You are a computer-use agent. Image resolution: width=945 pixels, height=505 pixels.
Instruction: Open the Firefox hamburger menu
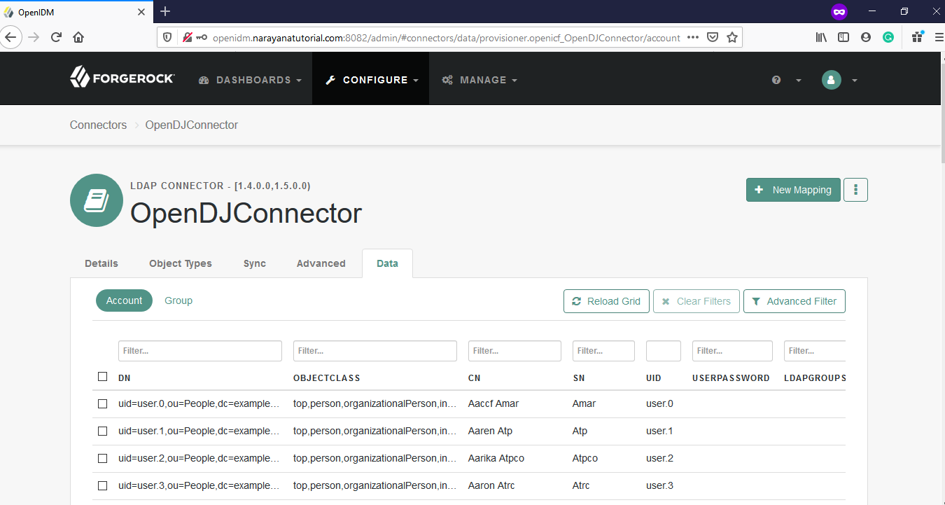click(x=939, y=38)
